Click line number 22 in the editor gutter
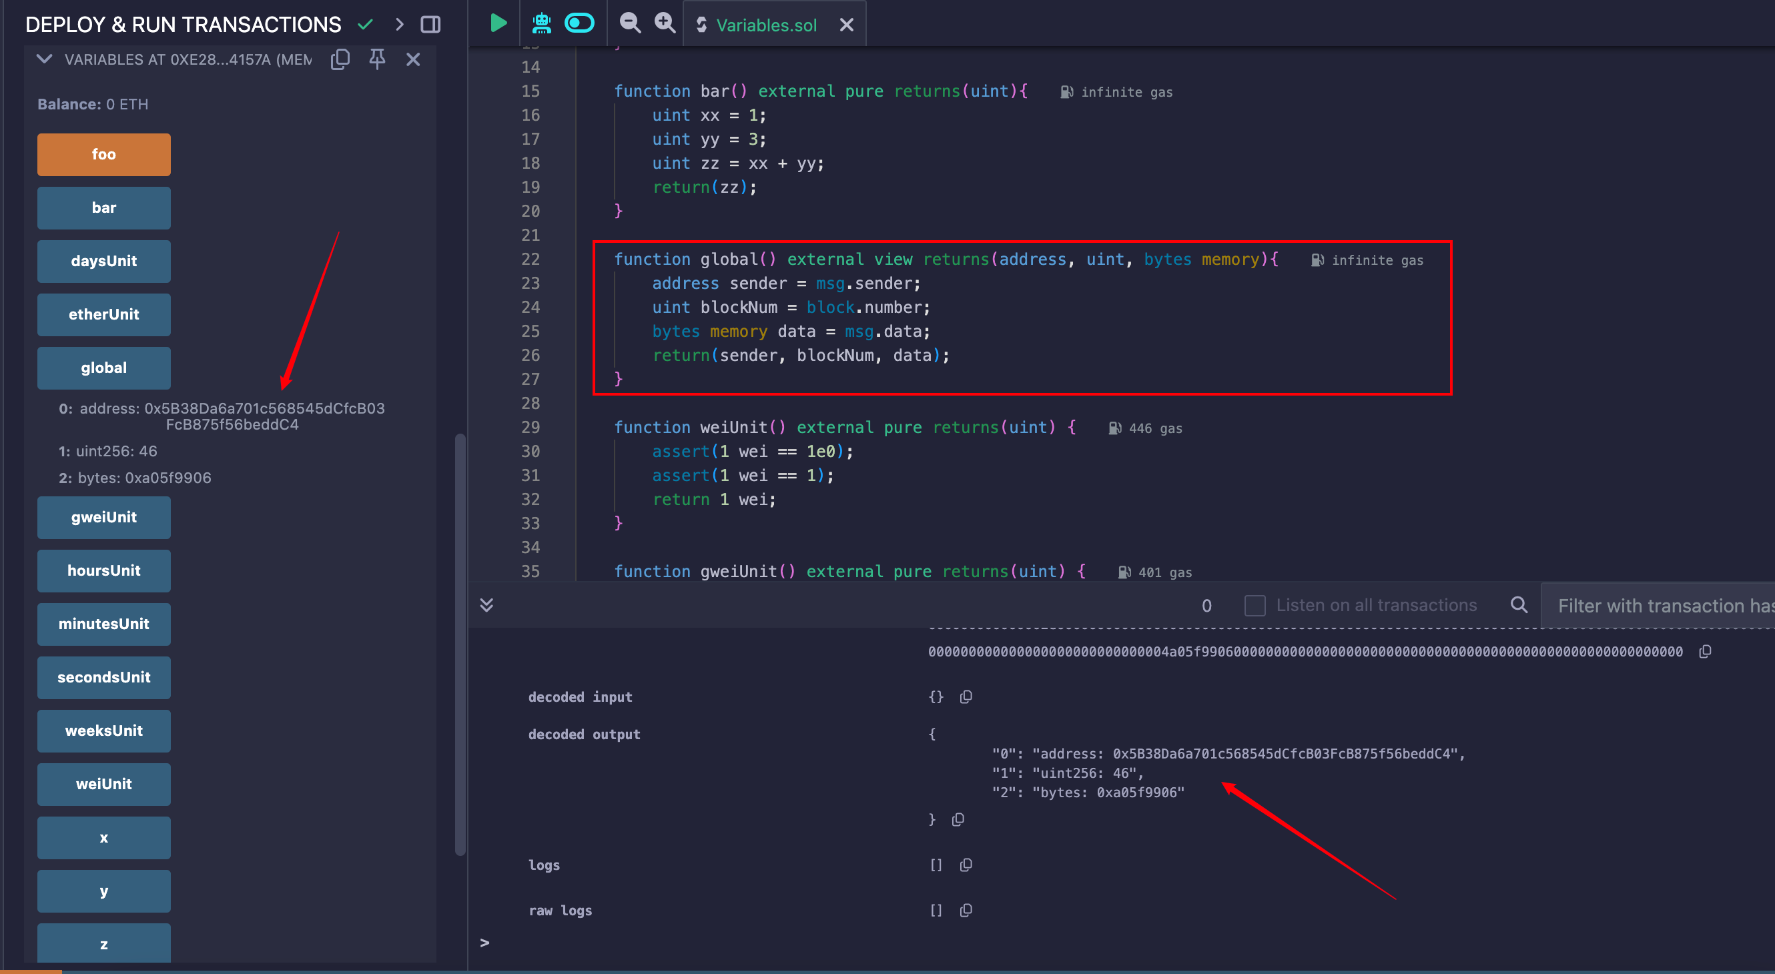Image resolution: width=1775 pixels, height=974 pixels. (x=530, y=260)
